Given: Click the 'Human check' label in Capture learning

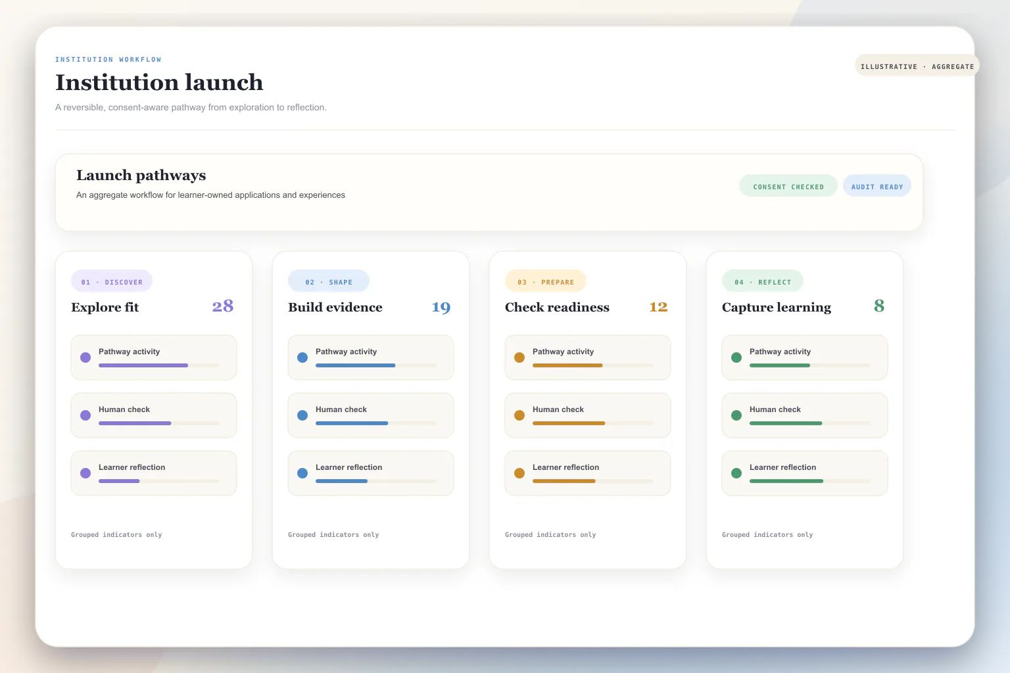Looking at the screenshot, I should [775, 409].
